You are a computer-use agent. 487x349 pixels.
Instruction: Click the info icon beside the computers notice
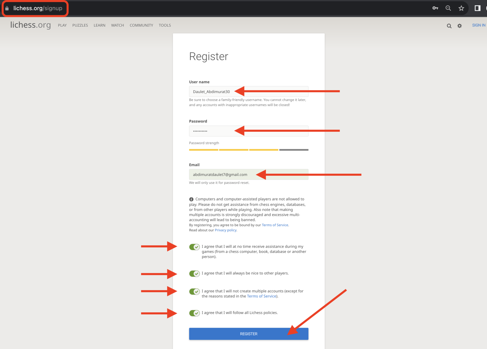click(191, 199)
